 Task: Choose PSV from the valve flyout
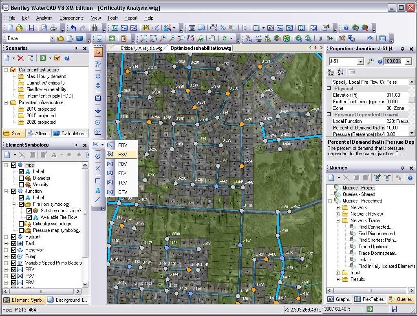tap(122, 154)
